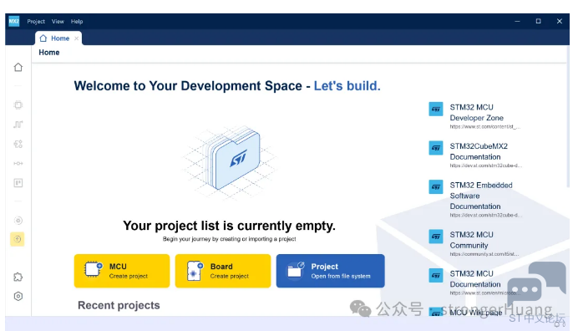Open STM32 MCU Developer Zone link
This screenshot has width=573, height=331.
pos(476,113)
